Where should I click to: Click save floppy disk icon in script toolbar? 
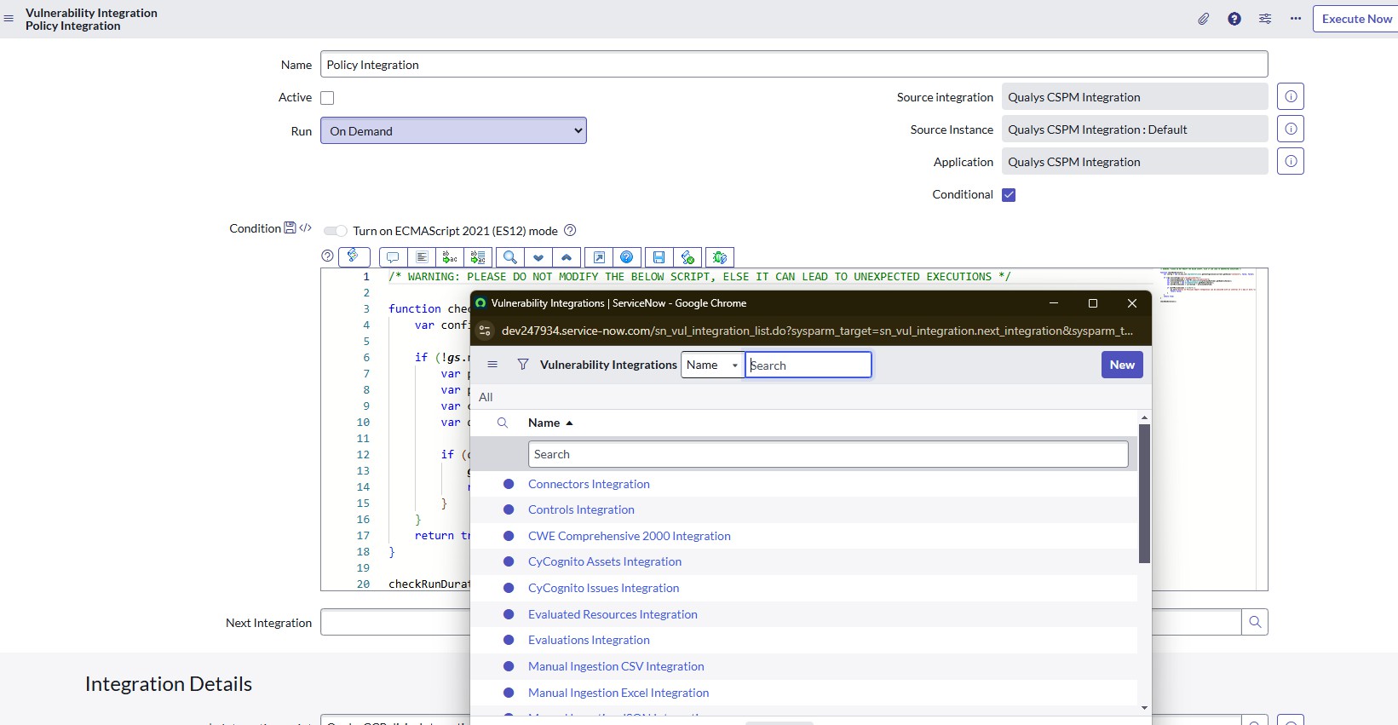pos(659,257)
